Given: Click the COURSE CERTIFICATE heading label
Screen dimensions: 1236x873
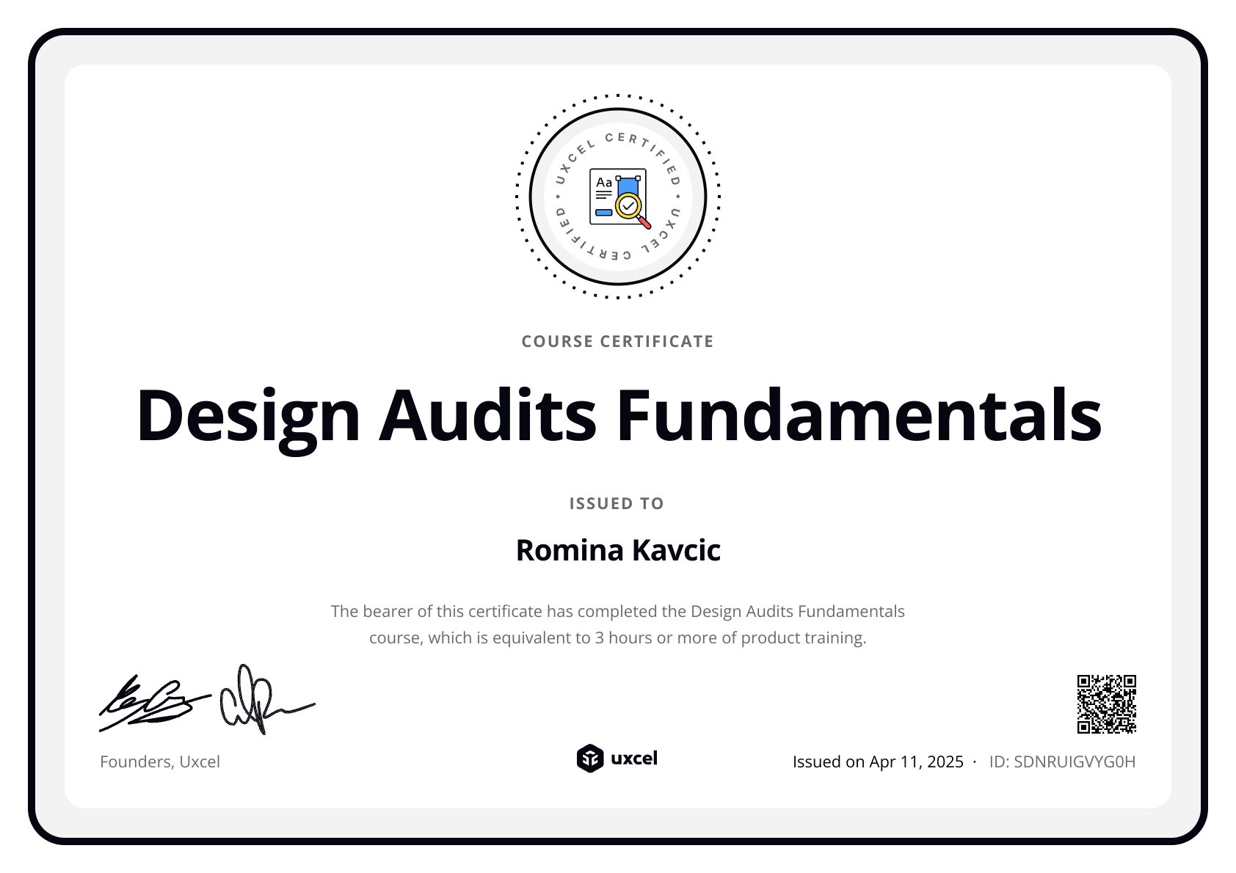Looking at the screenshot, I should (617, 340).
